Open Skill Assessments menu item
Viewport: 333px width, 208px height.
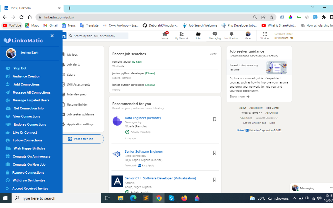[x=78, y=85]
